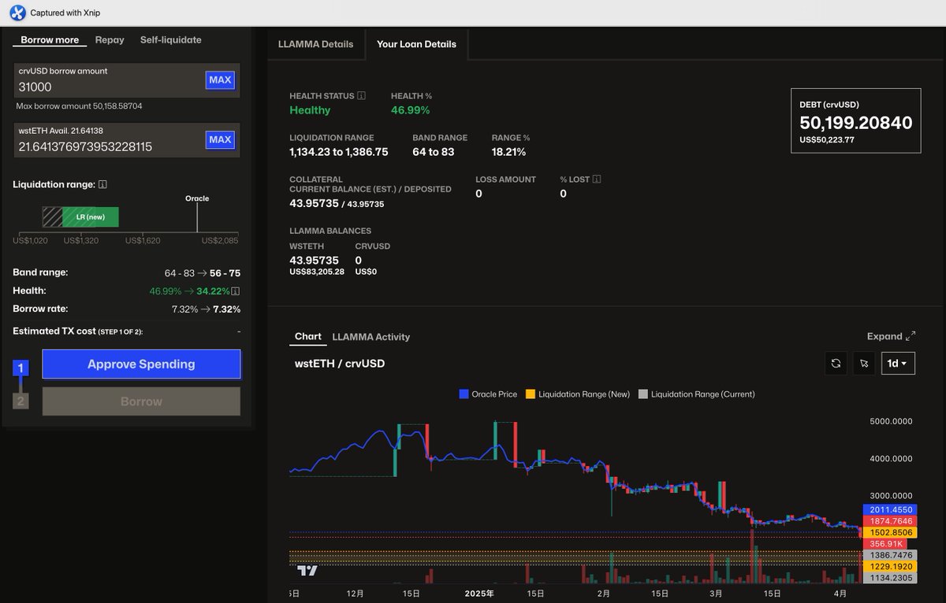
Task: Open the 1d timeframe dropdown
Action: [x=898, y=363]
